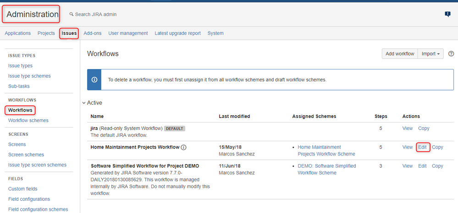Copy the jira default workflow
Viewport: 458px width, 213px height.
[424, 128]
